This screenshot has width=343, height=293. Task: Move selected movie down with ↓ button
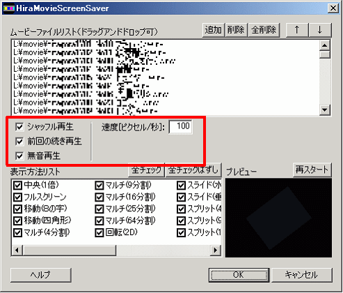(x=320, y=30)
